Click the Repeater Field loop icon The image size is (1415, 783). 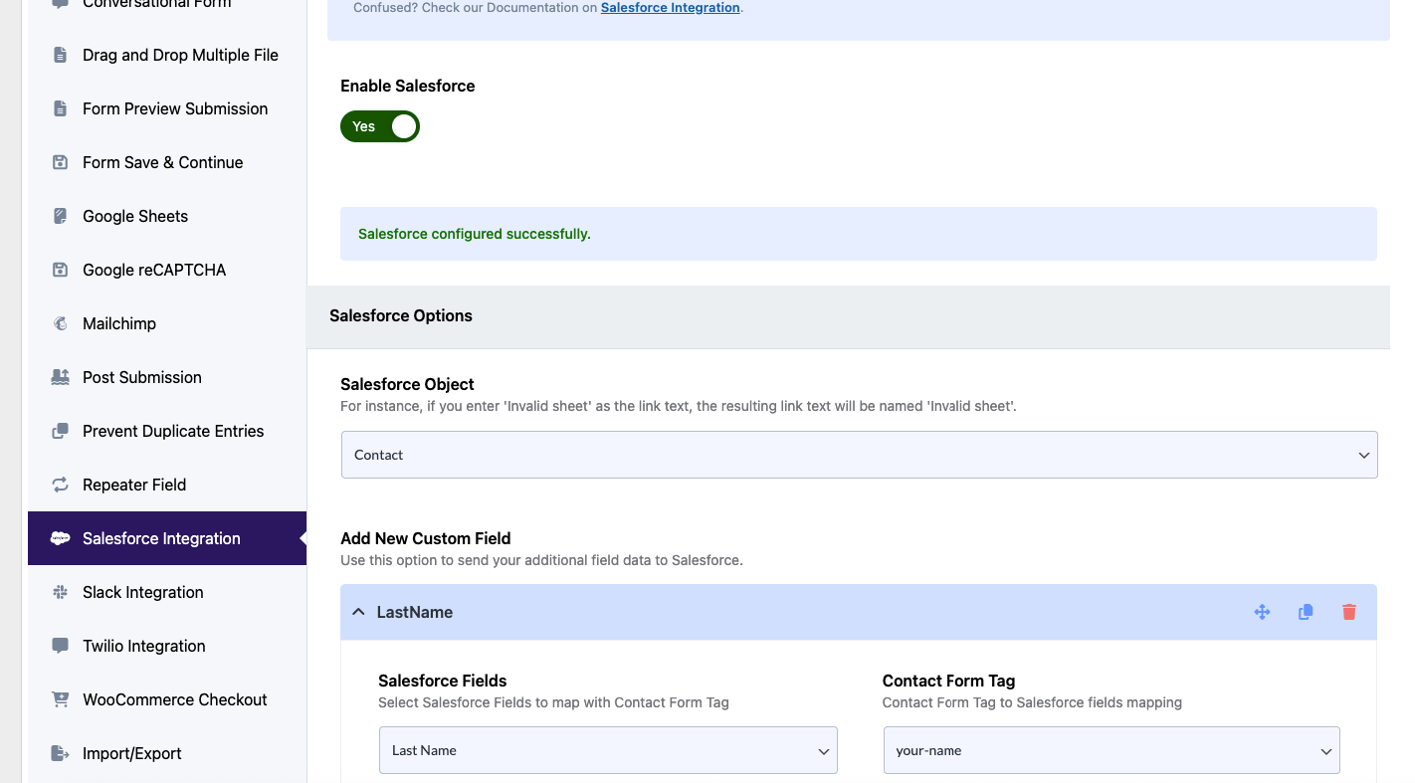(x=60, y=485)
